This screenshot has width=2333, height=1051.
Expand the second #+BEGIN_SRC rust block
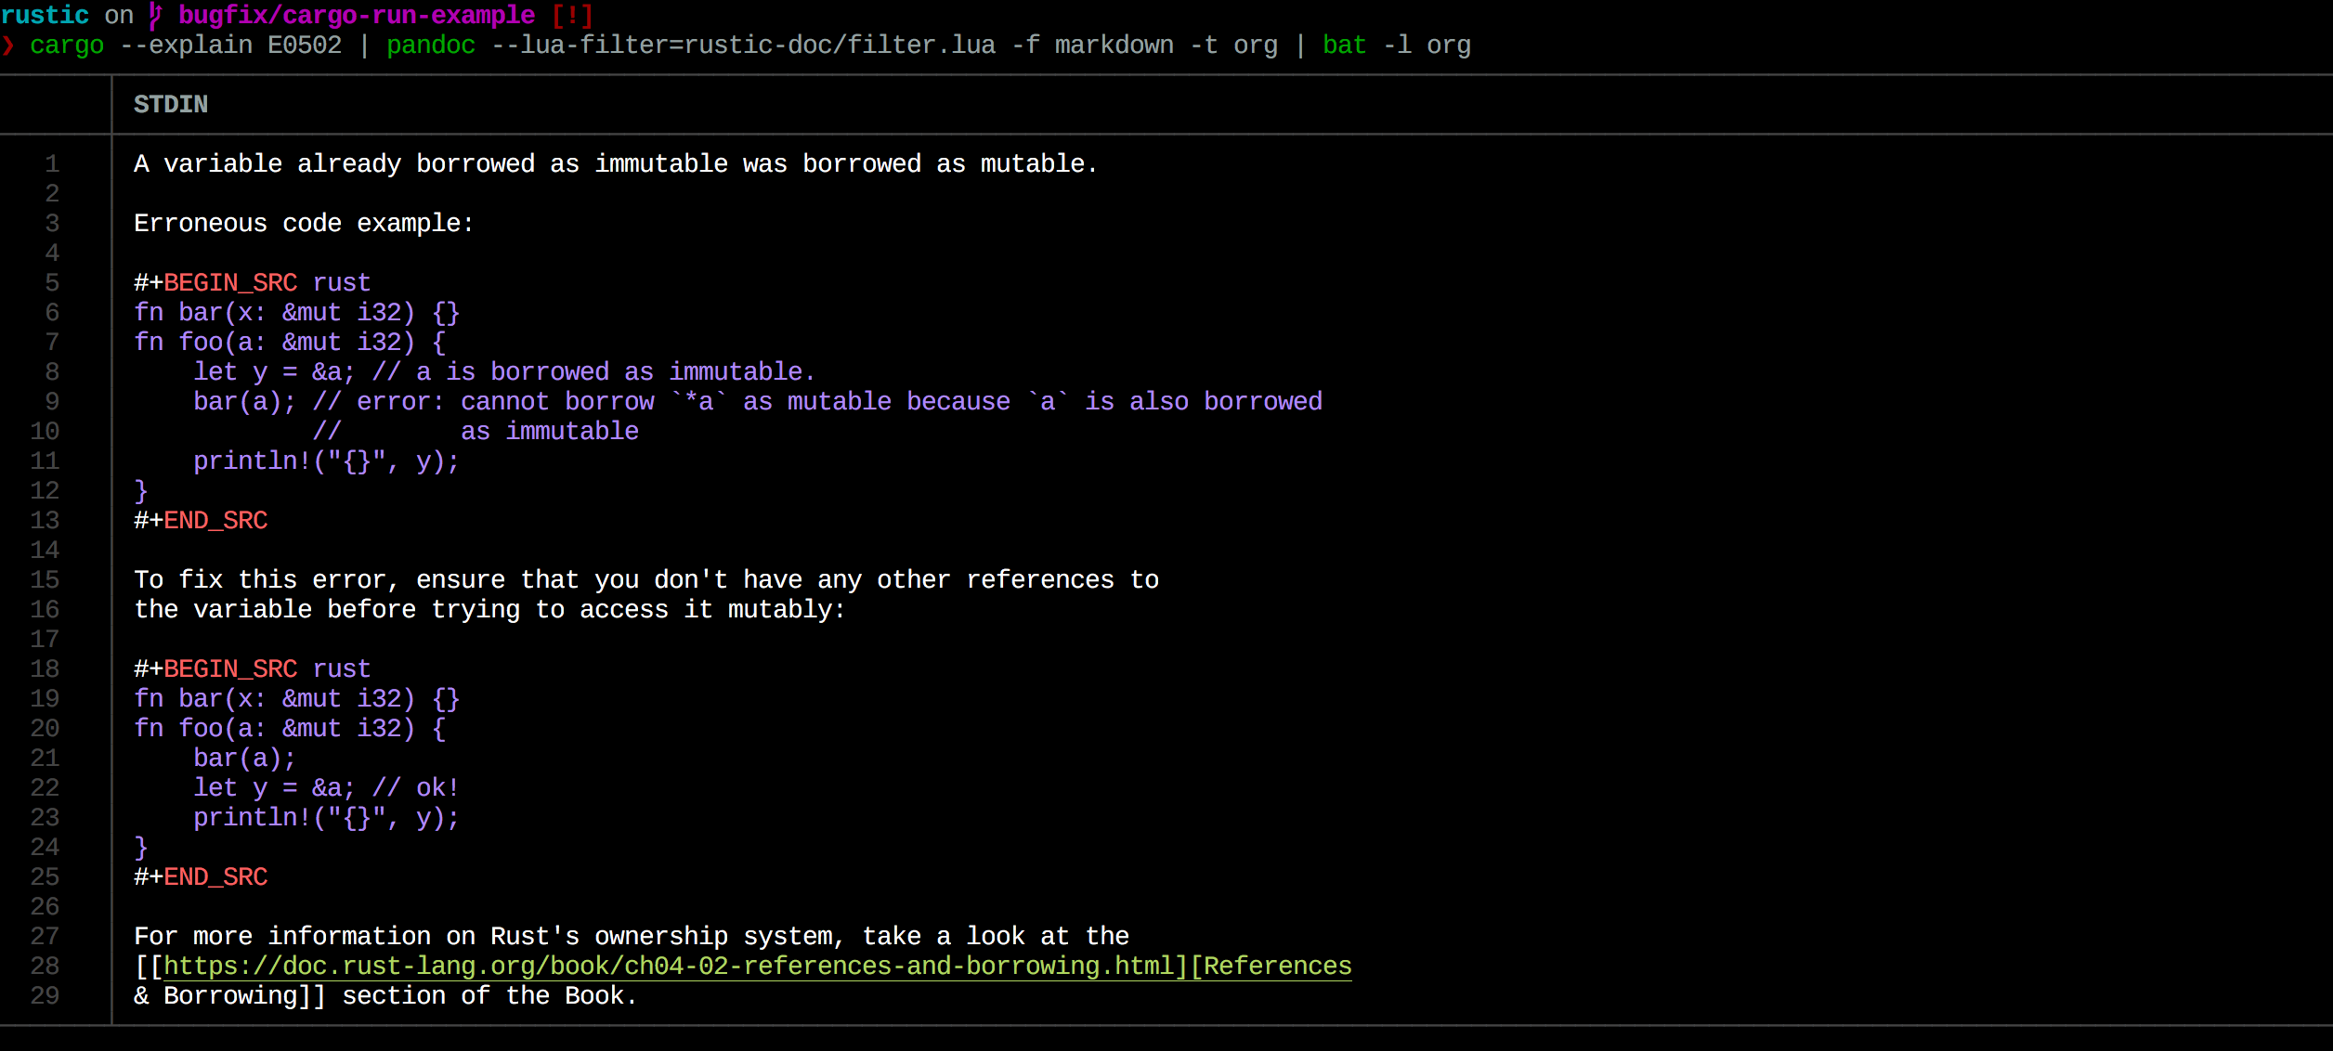pos(251,668)
